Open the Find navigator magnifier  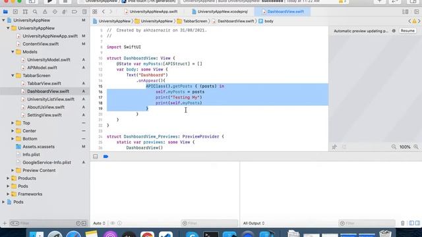(x=35, y=12)
